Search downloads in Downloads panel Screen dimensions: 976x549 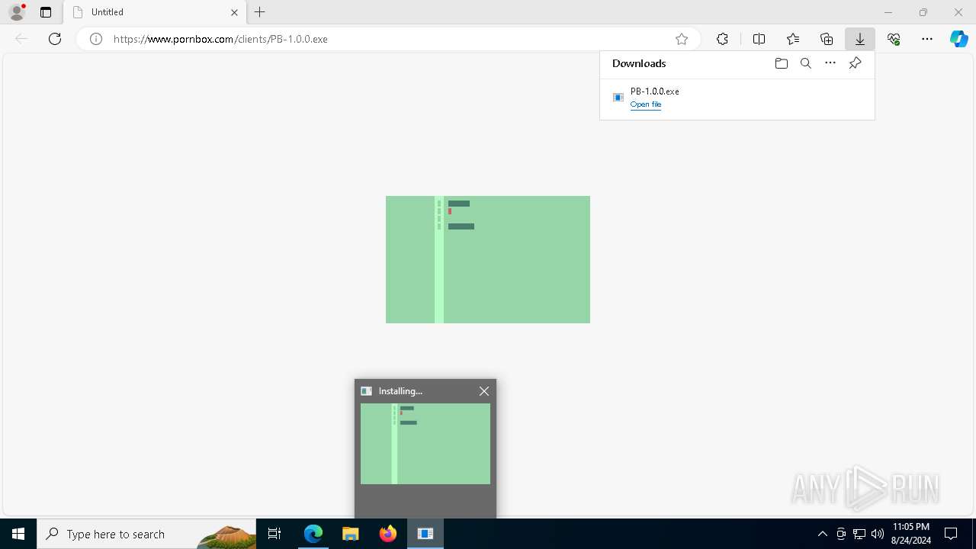click(x=805, y=63)
